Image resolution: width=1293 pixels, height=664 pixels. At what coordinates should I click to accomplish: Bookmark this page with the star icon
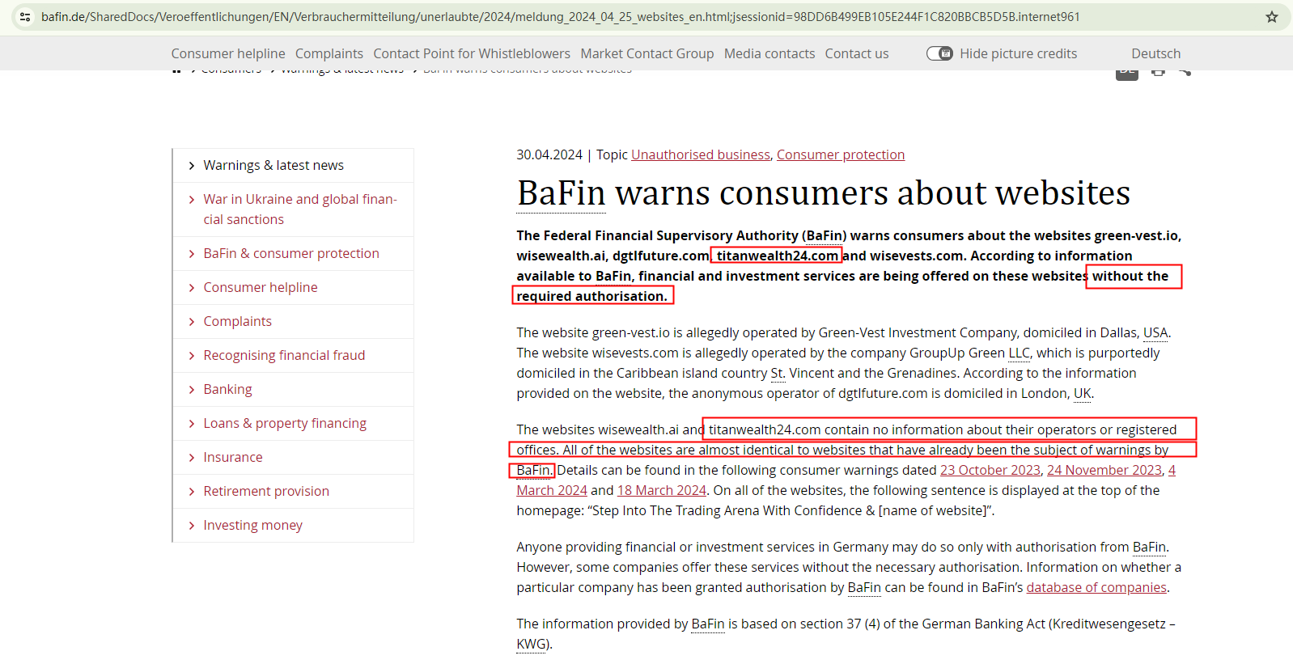[1272, 16]
